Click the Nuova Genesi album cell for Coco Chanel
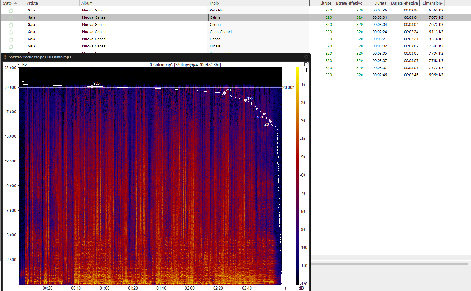Image resolution: width=471 pixels, height=291 pixels. coord(94,32)
